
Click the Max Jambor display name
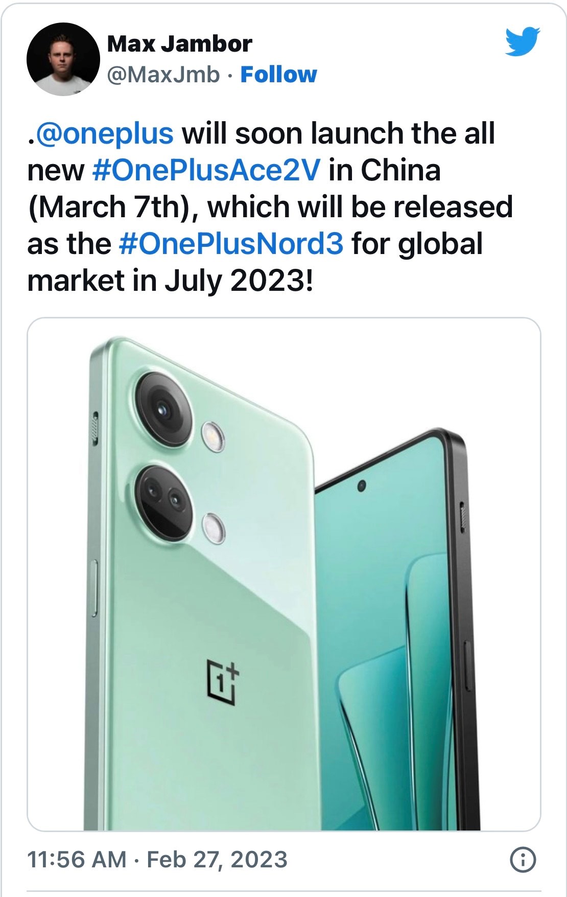179,44
